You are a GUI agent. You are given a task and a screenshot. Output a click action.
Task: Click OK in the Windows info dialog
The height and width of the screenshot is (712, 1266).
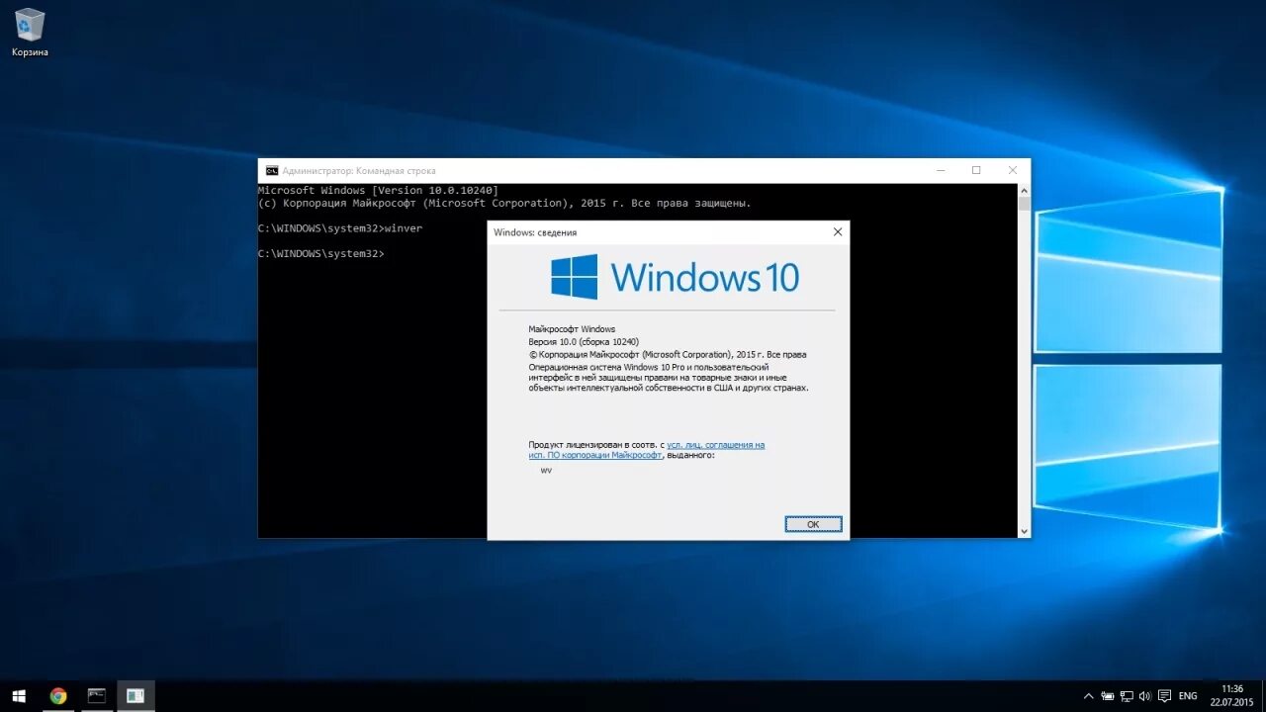pyautogui.click(x=813, y=524)
